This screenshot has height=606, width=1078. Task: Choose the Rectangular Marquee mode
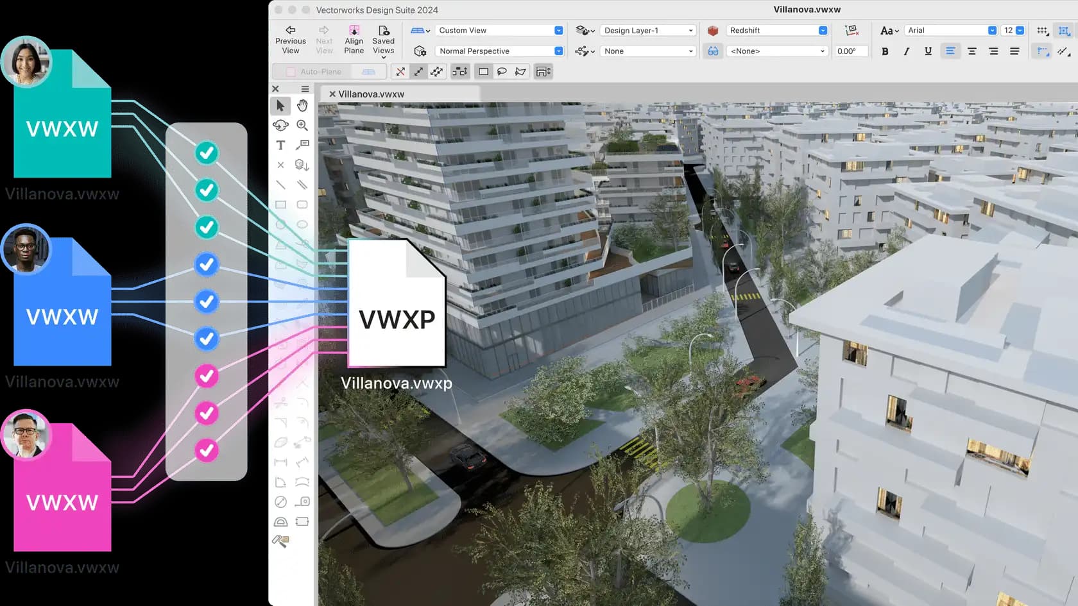(x=484, y=72)
